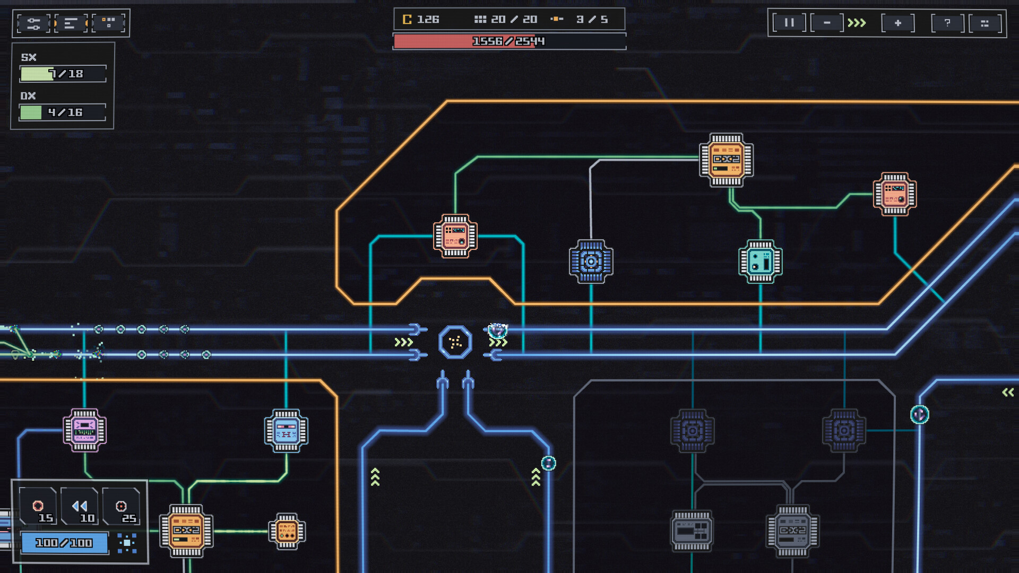
Task: Select the teal chip right of center
Action: (x=761, y=262)
